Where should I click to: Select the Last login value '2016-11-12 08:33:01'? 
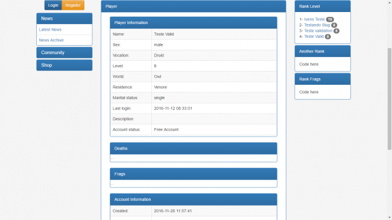(173, 108)
